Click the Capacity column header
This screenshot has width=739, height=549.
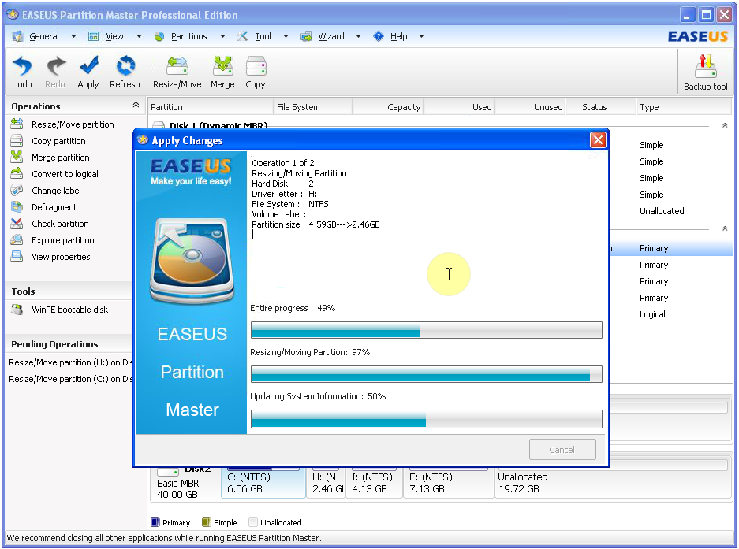coord(388,107)
